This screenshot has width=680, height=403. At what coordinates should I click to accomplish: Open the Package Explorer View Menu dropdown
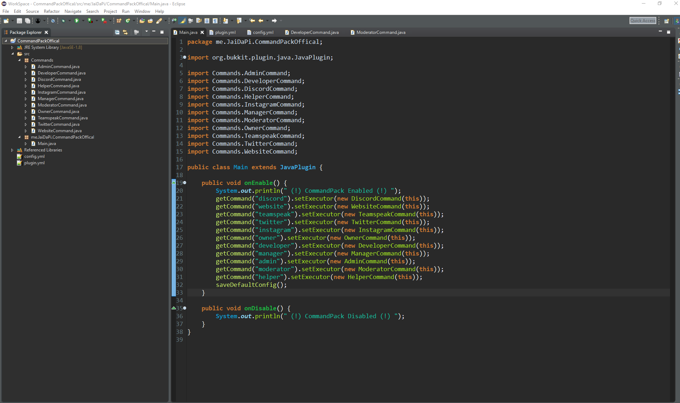[146, 32]
